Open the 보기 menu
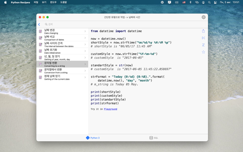Screen dimensions: 243x152 pos(44,2)
